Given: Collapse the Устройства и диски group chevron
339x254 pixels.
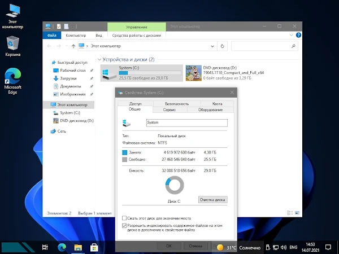Looking at the screenshot, I should (99, 59).
